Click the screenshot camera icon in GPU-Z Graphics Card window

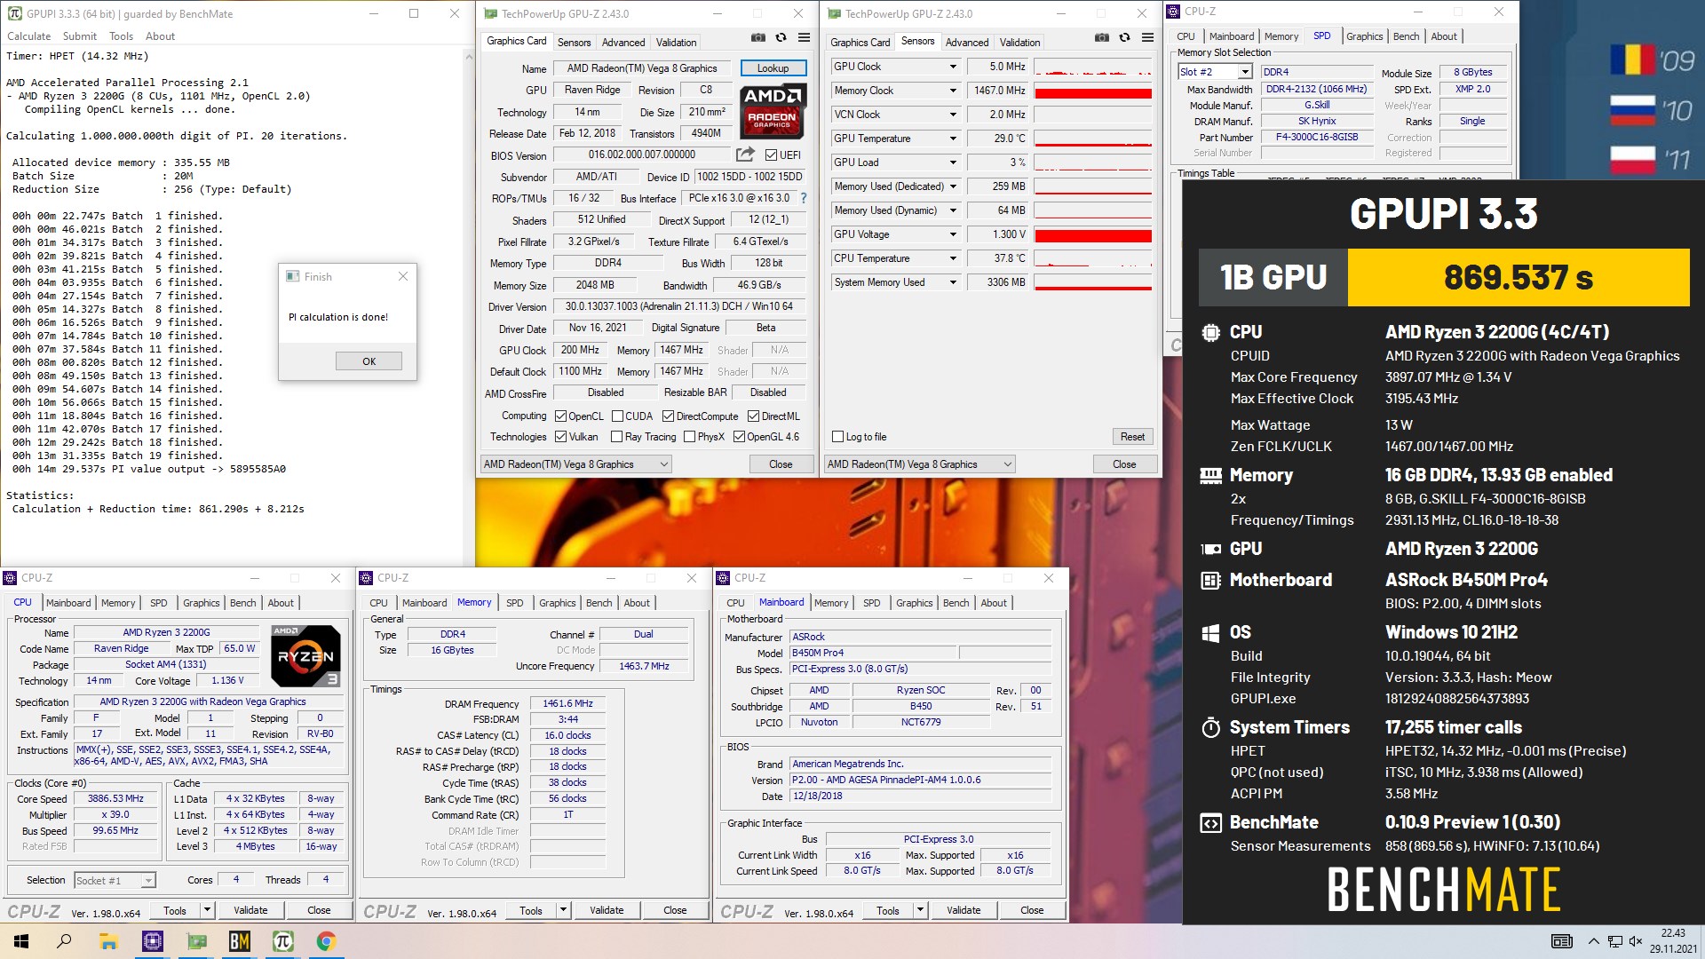[x=757, y=38]
